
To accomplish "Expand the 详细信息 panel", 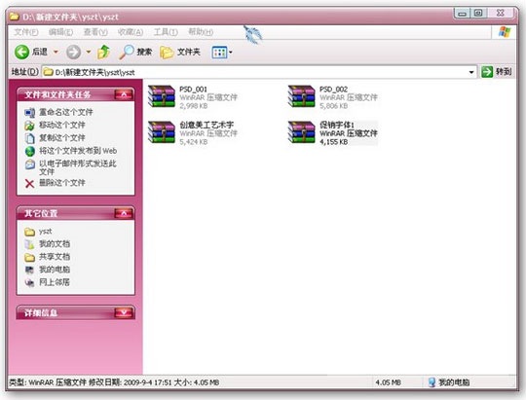I will pyautogui.click(x=124, y=312).
